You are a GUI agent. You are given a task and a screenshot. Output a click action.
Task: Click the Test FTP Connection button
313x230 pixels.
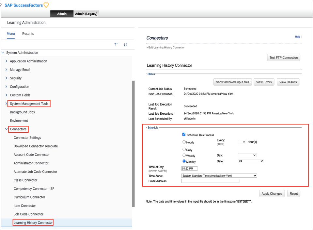click(x=283, y=57)
